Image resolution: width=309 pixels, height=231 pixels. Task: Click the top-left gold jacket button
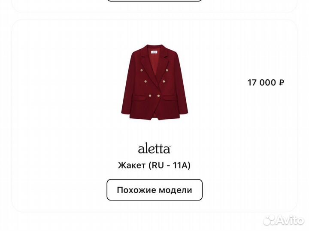(141, 70)
